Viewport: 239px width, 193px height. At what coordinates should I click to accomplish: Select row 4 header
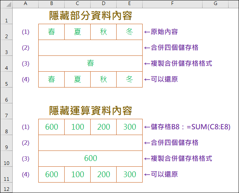tap(6, 63)
